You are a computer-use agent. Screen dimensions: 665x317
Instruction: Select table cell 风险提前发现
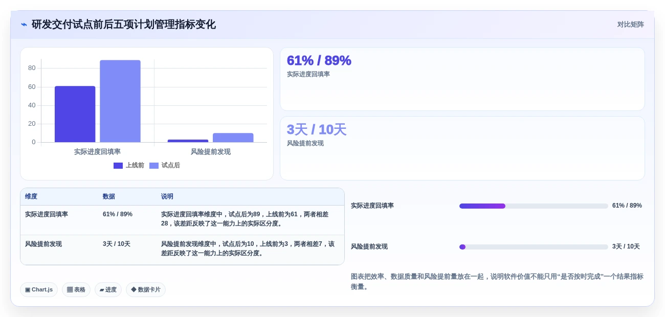[x=43, y=244]
